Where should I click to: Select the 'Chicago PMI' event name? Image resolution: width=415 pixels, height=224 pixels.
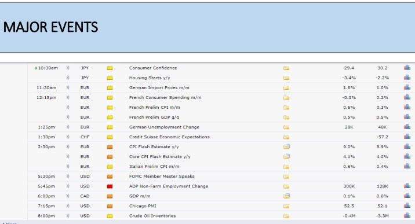click(143, 206)
